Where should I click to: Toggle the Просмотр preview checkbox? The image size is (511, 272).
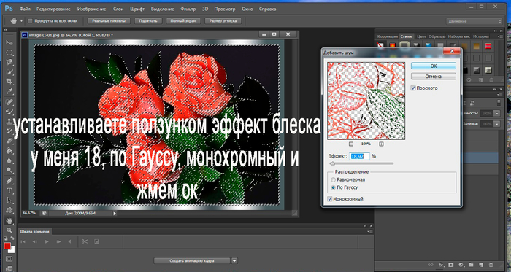[x=413, y=88]
